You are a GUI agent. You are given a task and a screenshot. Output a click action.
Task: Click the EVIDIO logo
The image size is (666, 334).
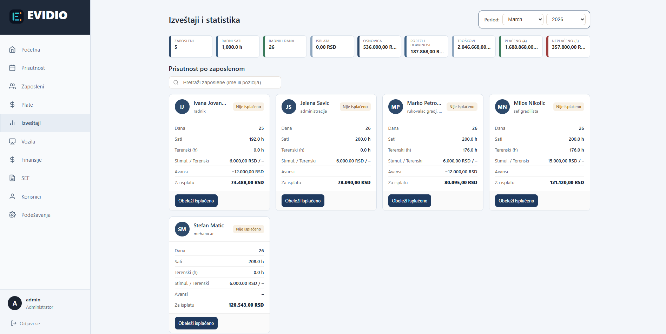click(39, 15)
